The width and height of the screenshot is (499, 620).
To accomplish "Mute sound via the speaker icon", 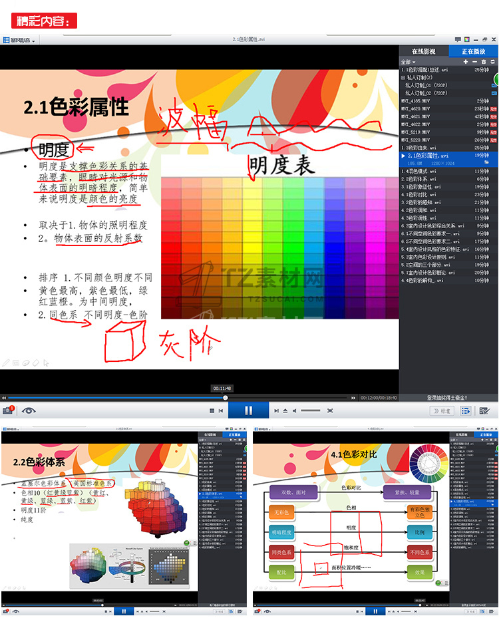I will 295,411.
